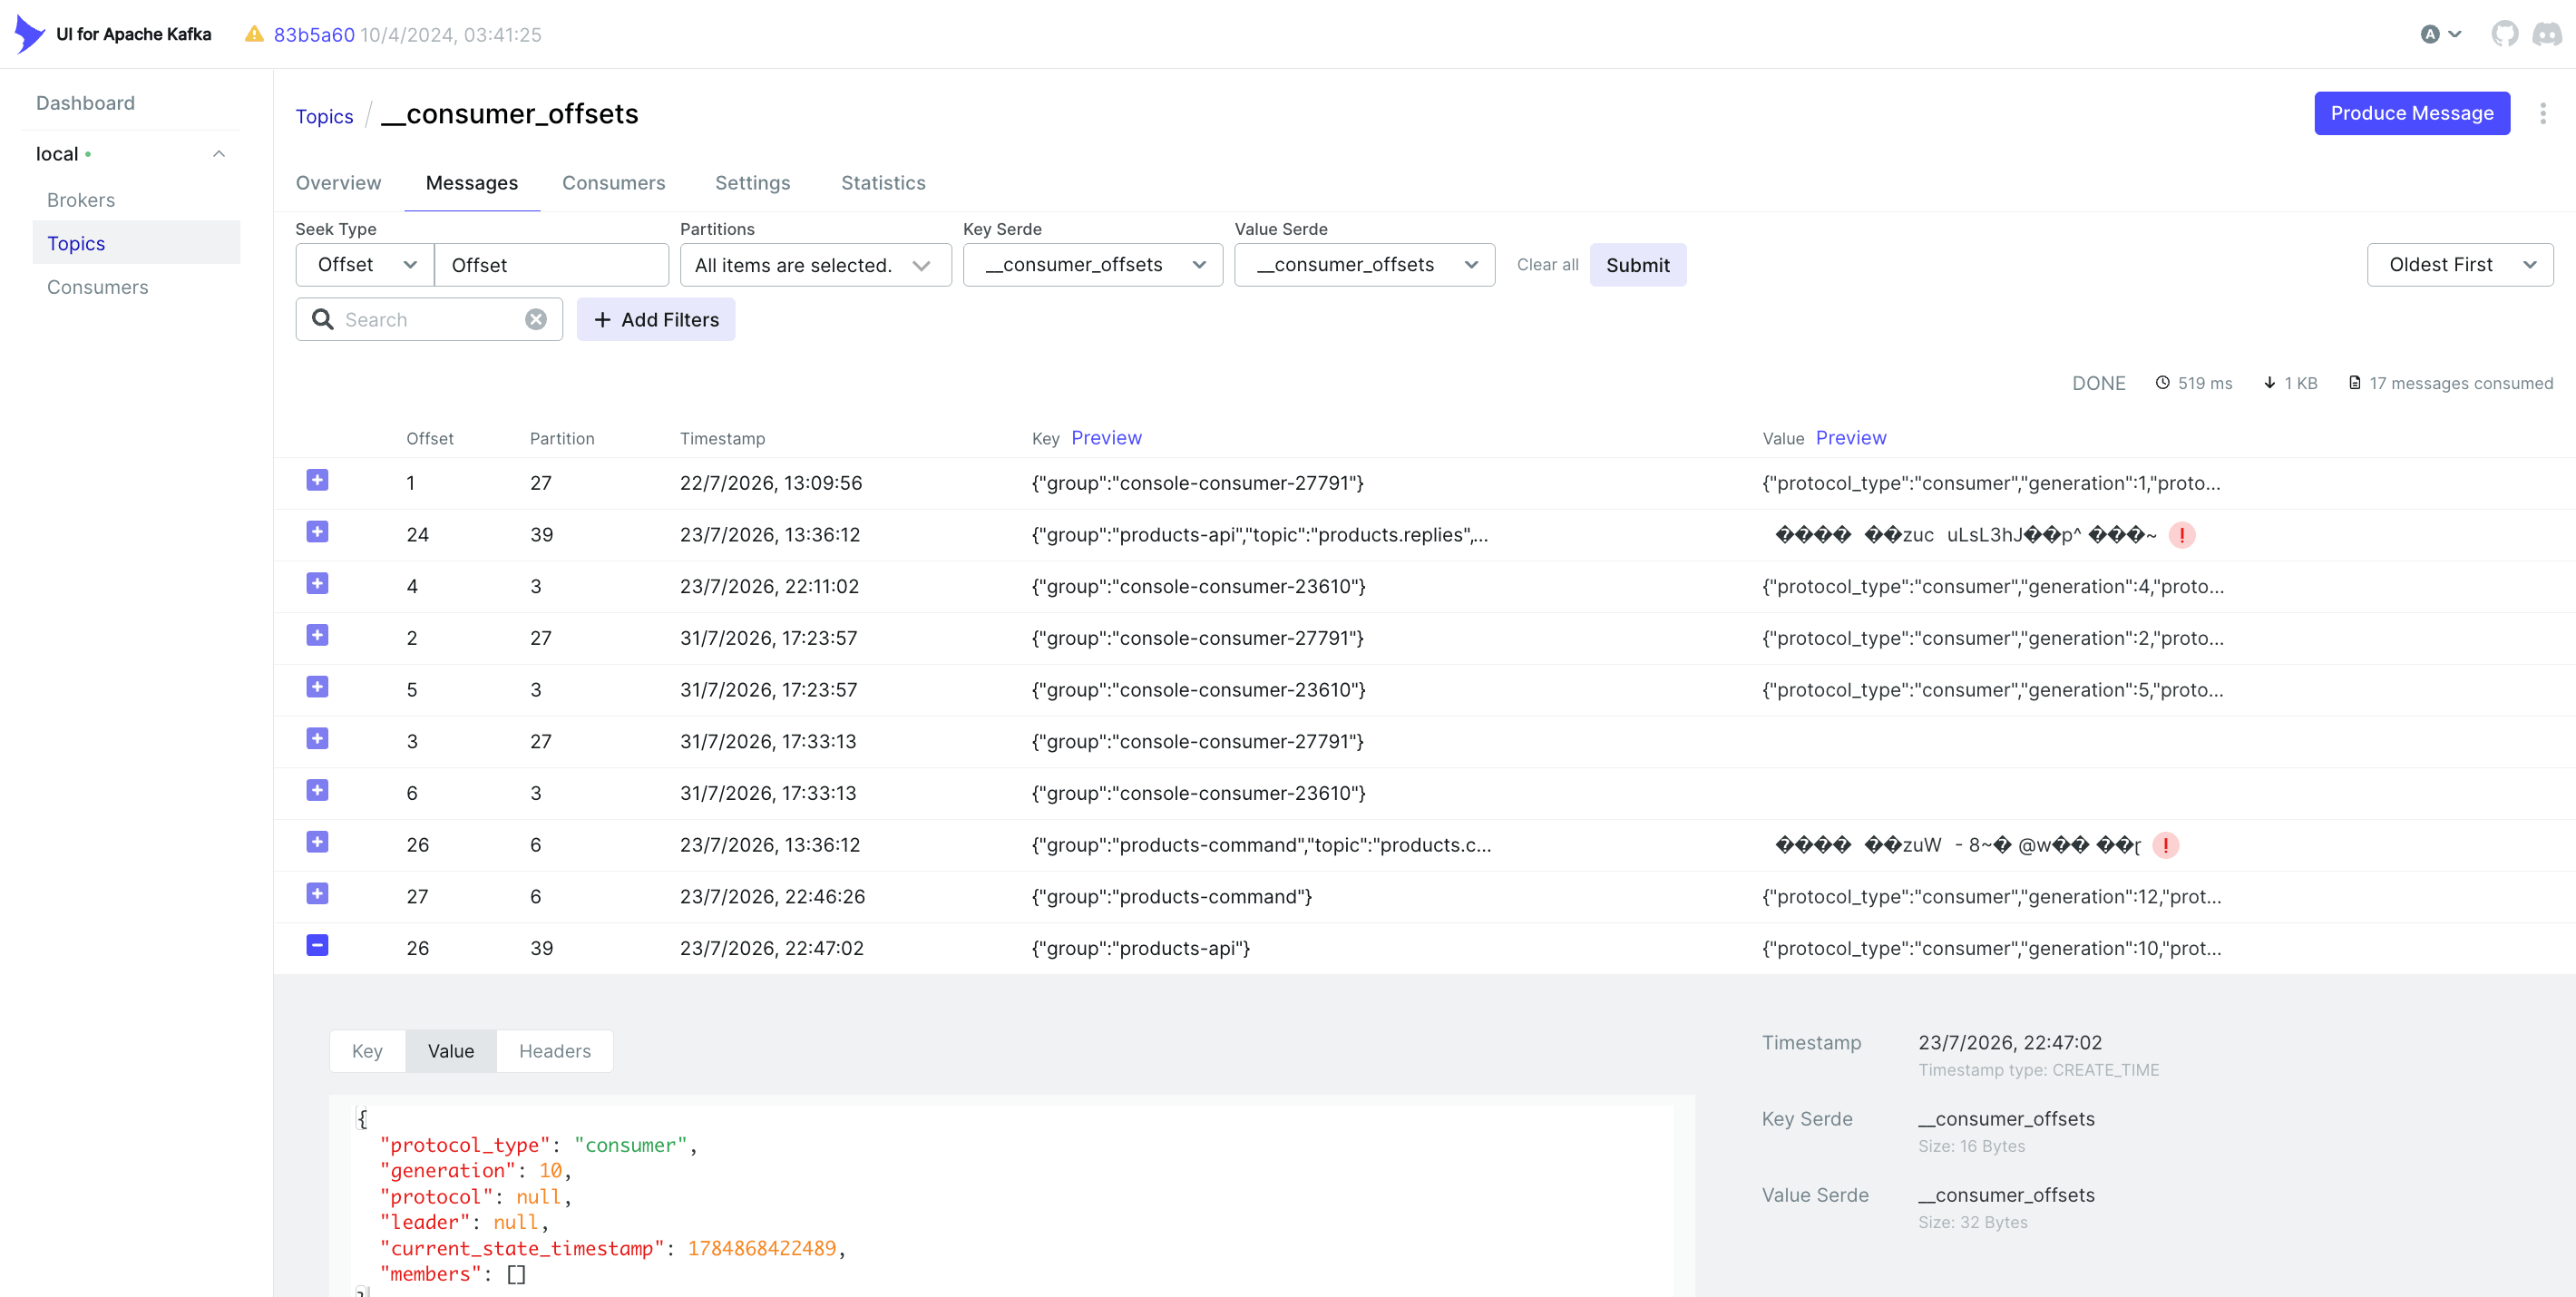
Task: Expand message row with offset 6 partition 3
Action: click(x=317, y=790)
